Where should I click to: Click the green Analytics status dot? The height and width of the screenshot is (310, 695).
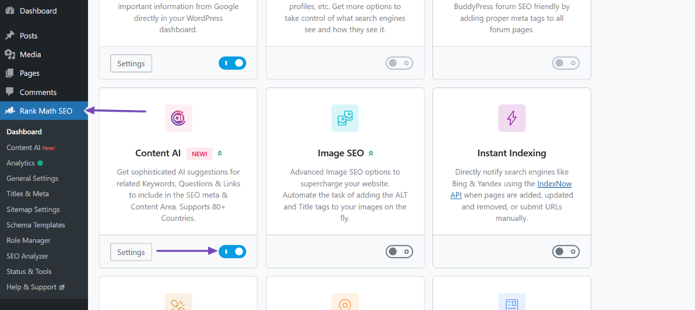pos(40,163)
